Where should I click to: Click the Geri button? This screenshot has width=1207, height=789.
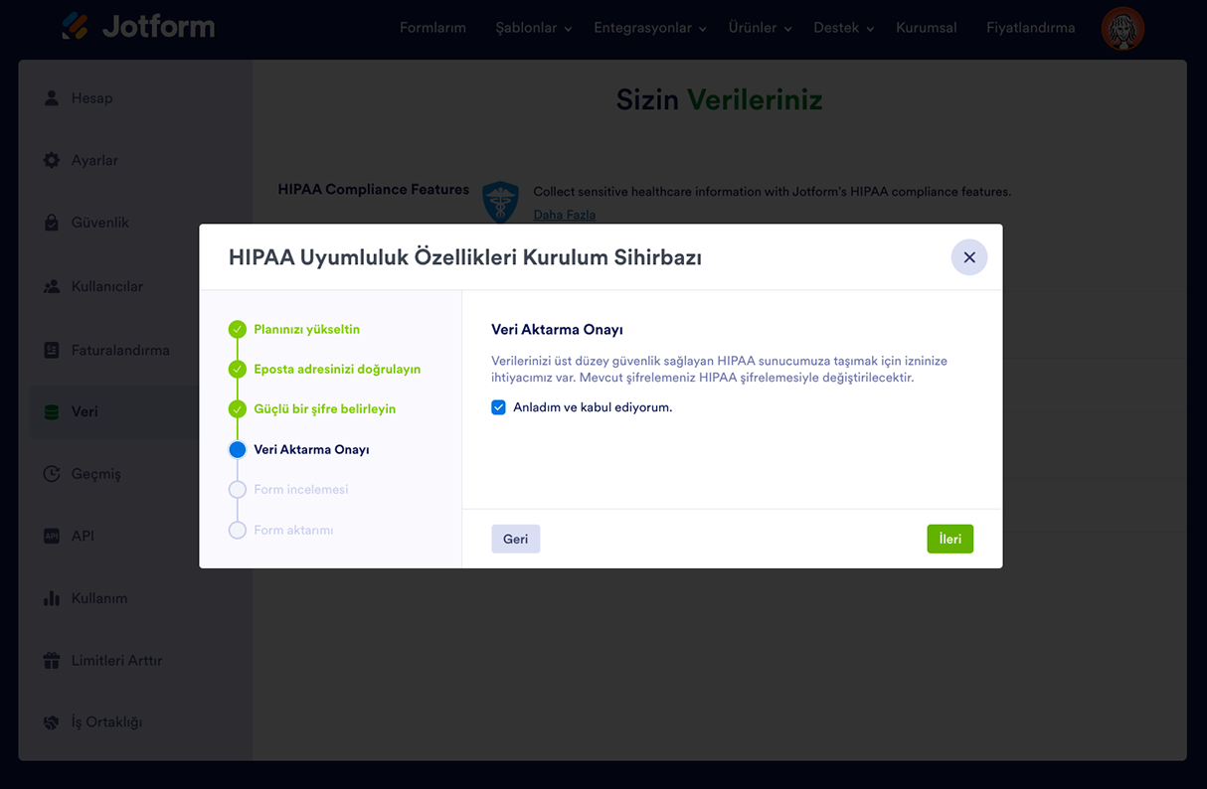(515, 539)
